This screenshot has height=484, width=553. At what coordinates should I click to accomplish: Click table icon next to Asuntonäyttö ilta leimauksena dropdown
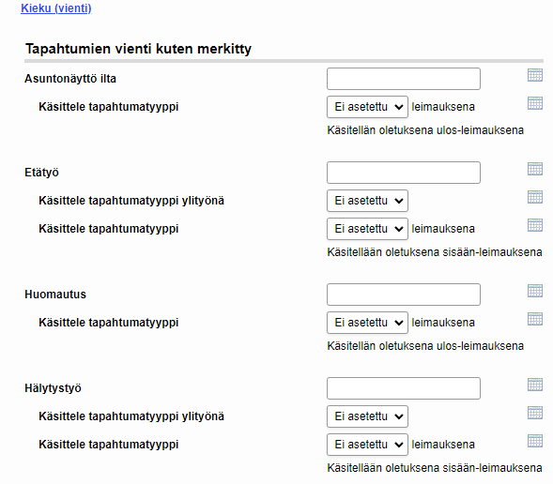(534, 103)
